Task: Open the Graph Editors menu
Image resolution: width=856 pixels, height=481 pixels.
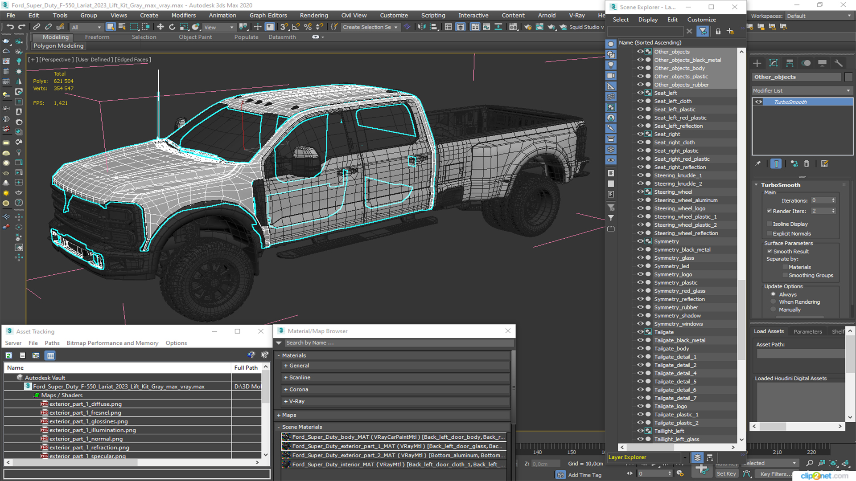Action: [x=268, y=15]
